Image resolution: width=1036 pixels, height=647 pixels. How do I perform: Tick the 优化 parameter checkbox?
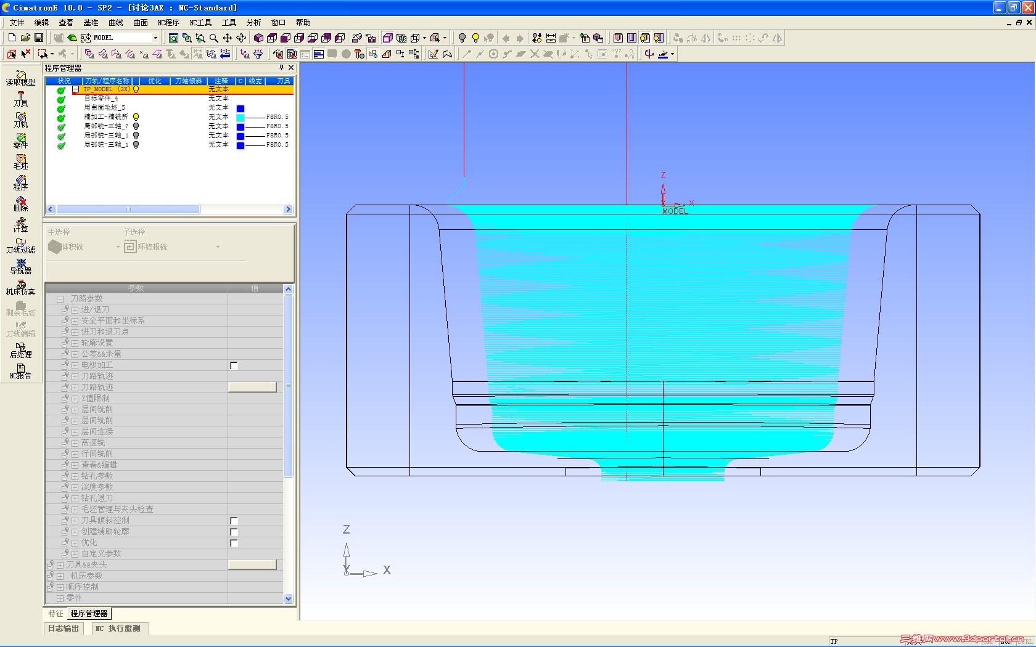point(234,543)
